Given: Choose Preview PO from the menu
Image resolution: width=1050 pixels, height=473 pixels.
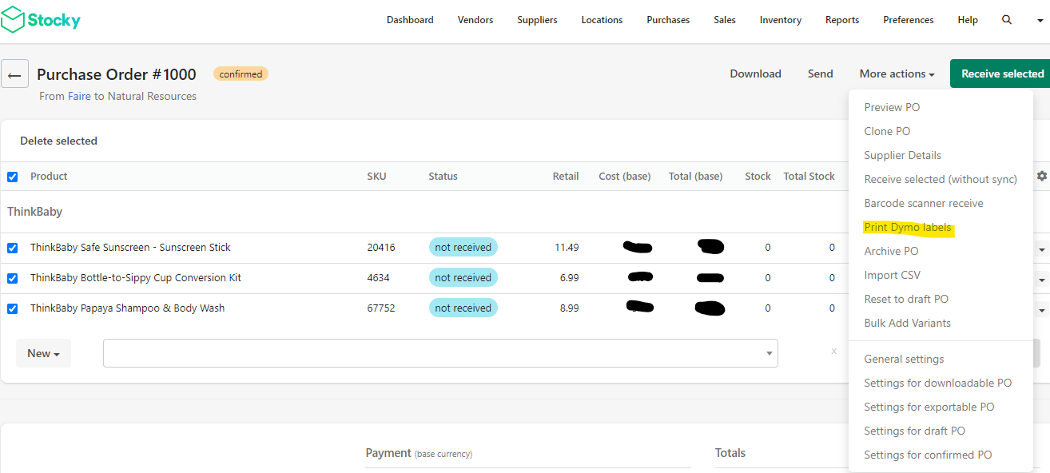Looking at the screenshot, I should coord(892,107).
